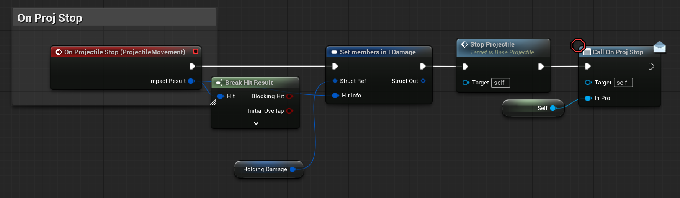680x198 pixels.
Task: Click the In Proj input pin
Action: click(588, 98)
